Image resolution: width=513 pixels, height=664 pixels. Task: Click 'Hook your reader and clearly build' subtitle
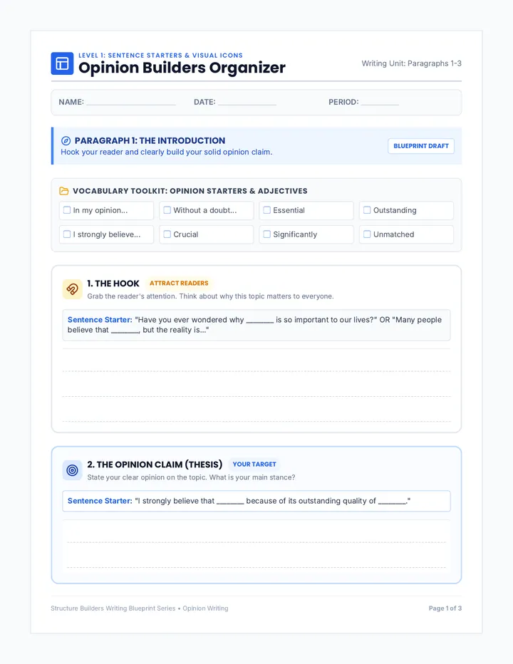(167, 152)
